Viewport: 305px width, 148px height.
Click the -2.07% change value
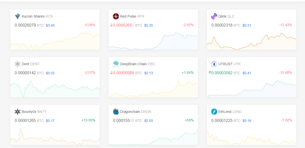(90, 73)
